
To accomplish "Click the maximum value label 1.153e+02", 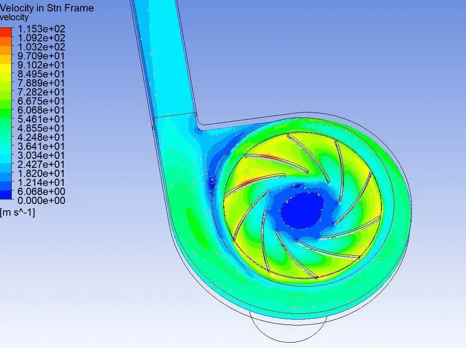I will tap(41, 29).
